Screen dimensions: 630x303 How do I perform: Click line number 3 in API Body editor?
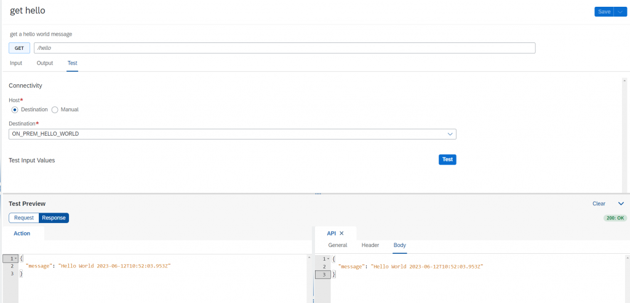(x=324, y=275)
